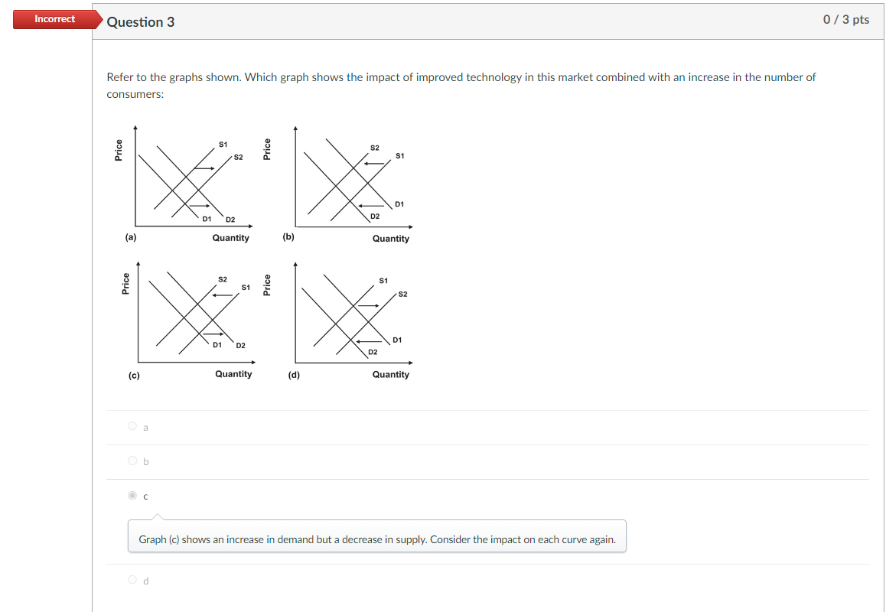Click the red Incorrect banner
Viewport: 886px width, 612px height.
click(x=54, y=19)
